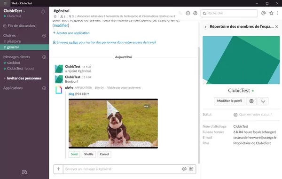Add a new channel next to Chaînes

point(44,36)
